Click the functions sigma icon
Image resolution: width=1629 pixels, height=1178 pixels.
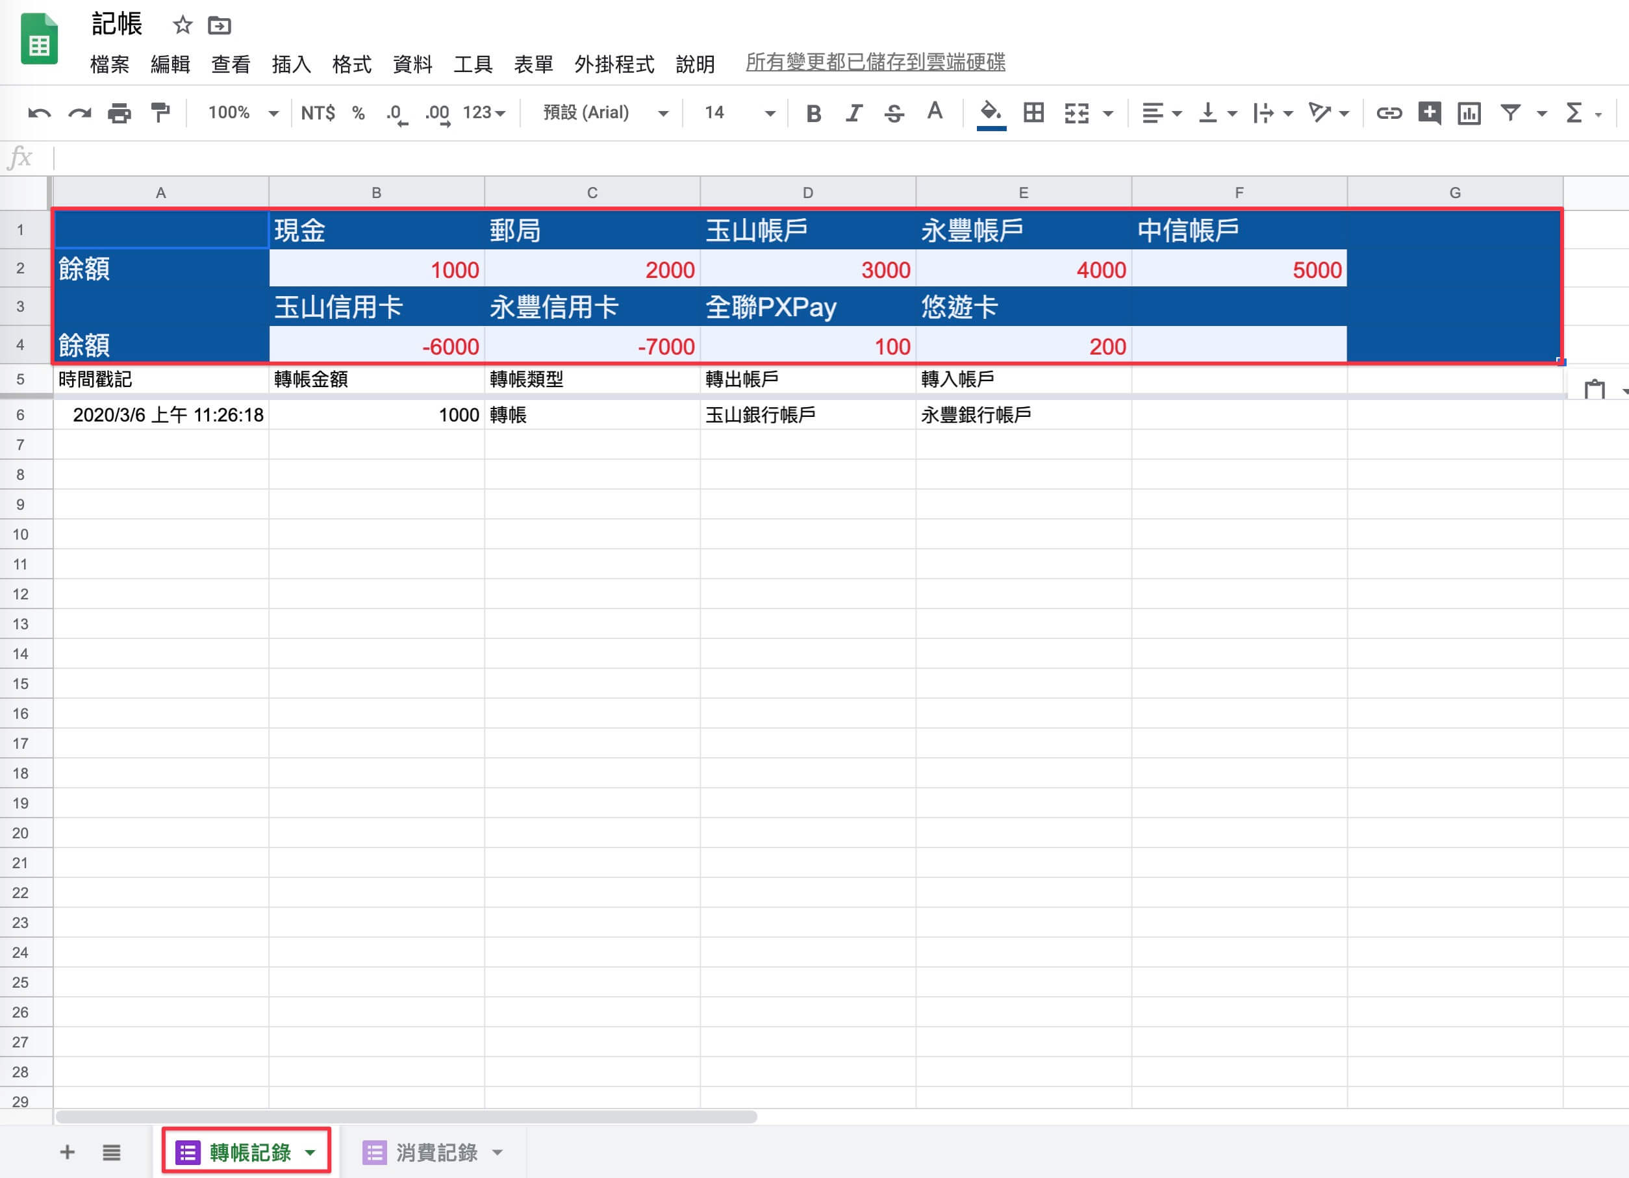point(1574,113)
